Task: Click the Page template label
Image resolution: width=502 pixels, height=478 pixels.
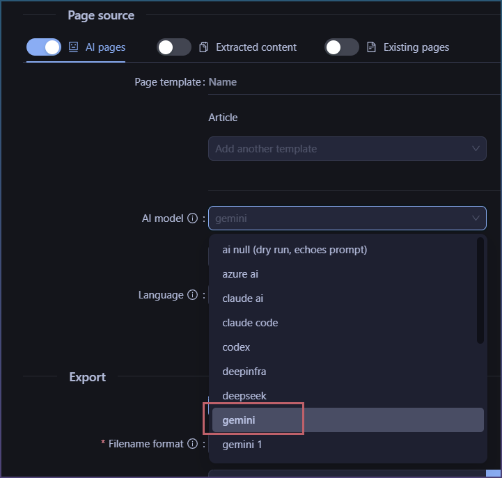Action: (x=168, y=82)
